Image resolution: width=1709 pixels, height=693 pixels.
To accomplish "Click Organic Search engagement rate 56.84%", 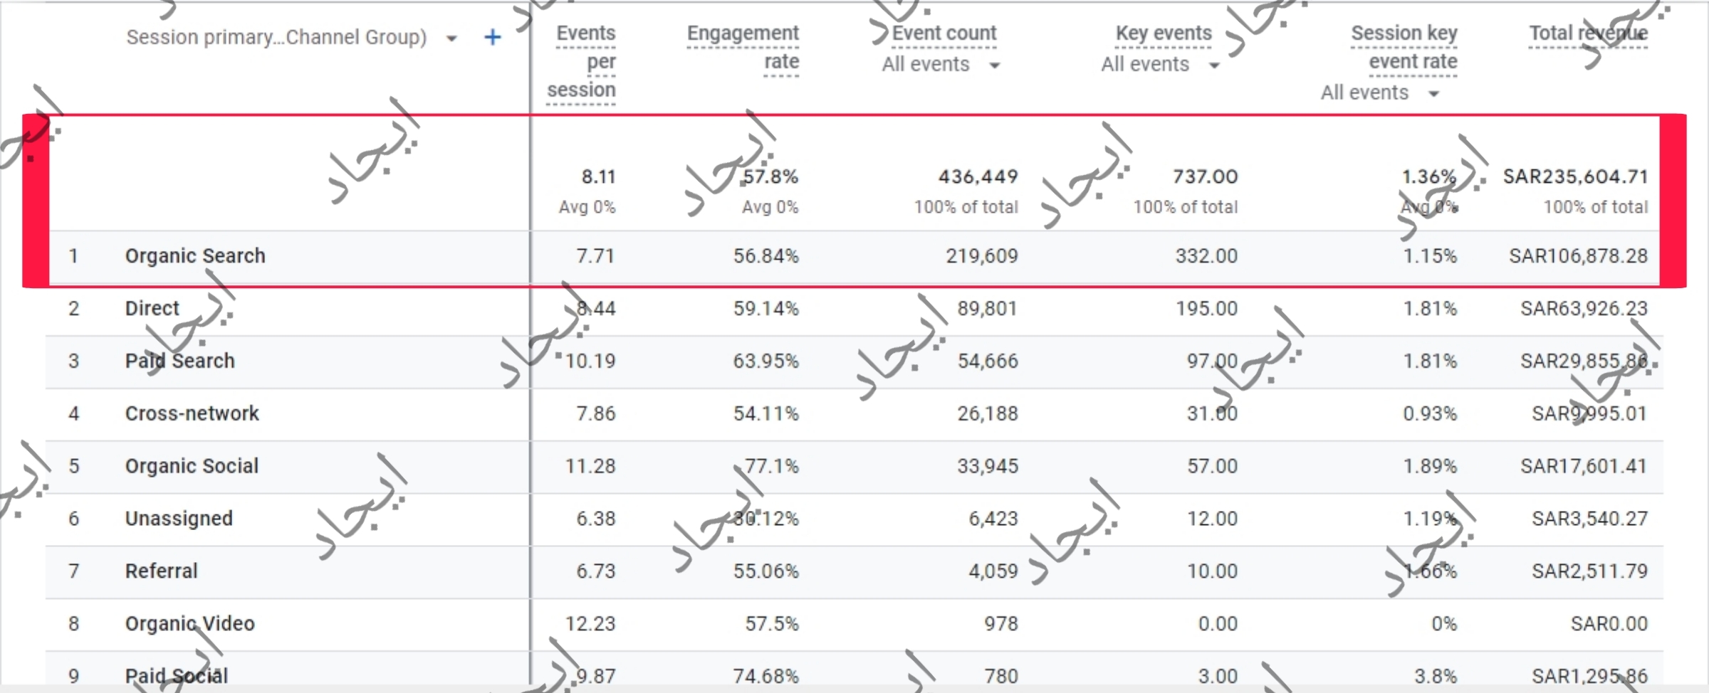I will pos(766,256).
